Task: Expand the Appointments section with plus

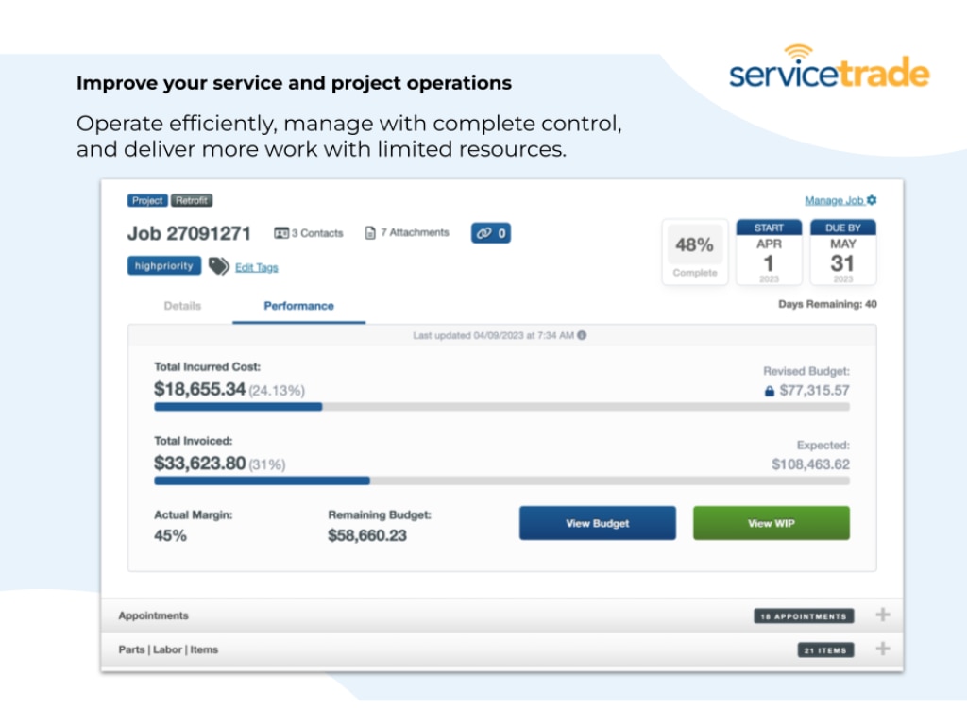Action: click(x=883, y=615)
